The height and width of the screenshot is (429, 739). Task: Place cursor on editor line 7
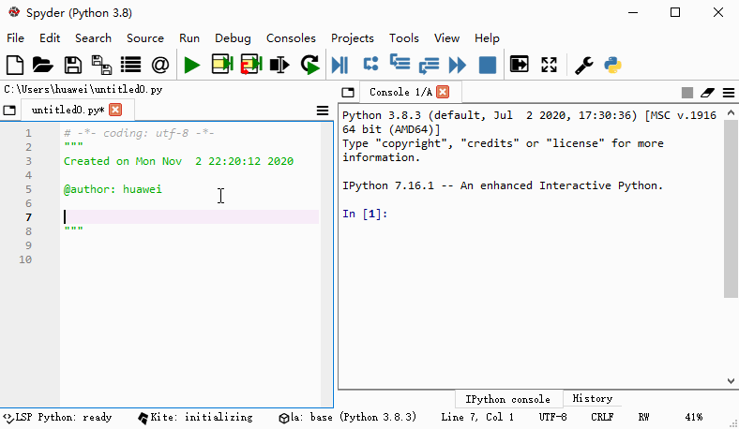(191, 217)
